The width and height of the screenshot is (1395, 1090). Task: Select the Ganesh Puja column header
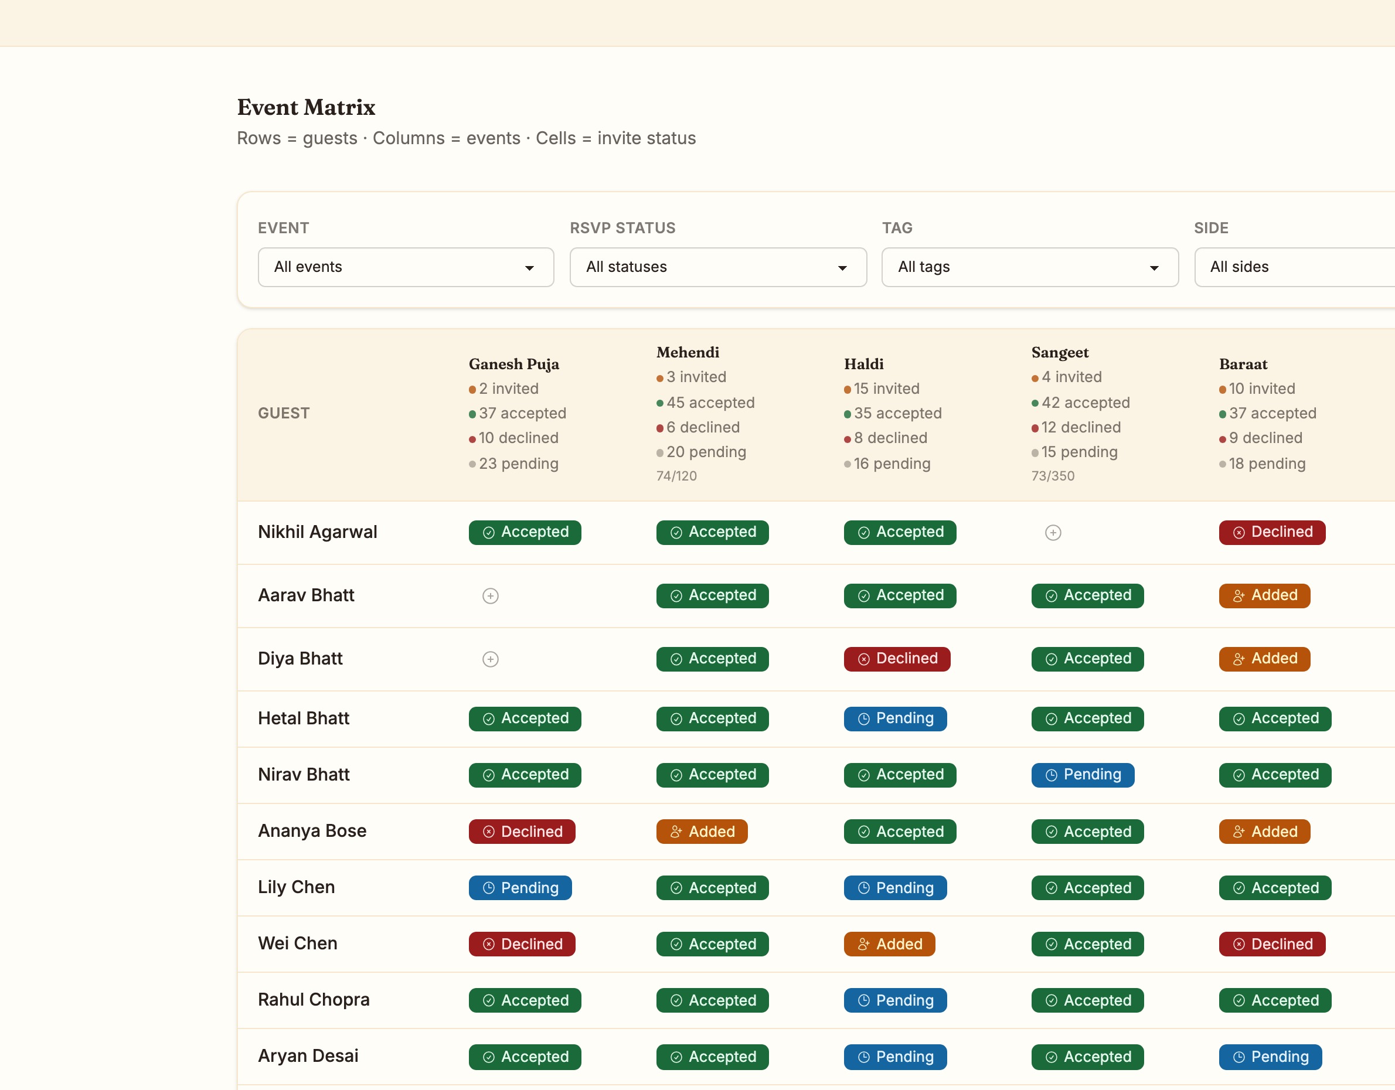click(x=513, y=364)
